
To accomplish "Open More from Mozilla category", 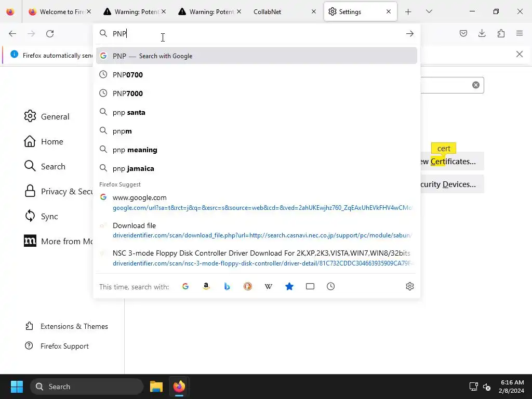I will [58, 241].
